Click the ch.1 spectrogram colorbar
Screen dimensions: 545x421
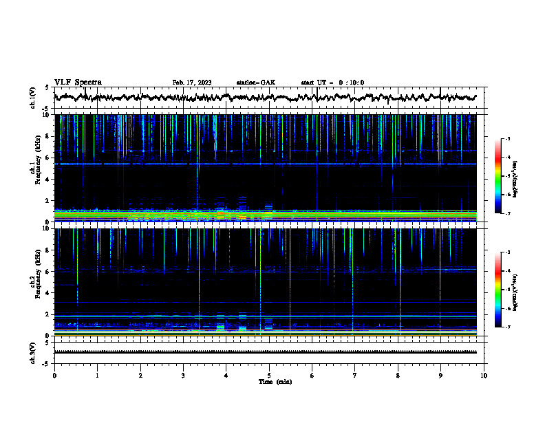tap(498, 176)
